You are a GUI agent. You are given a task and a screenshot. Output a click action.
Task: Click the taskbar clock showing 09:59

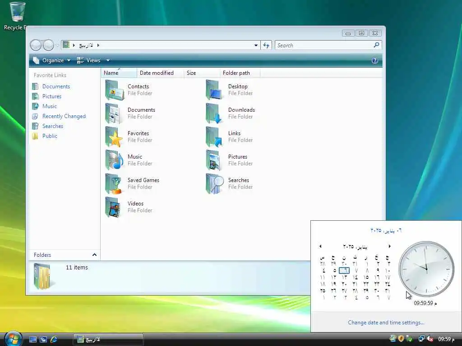click(x=446, y=339)
